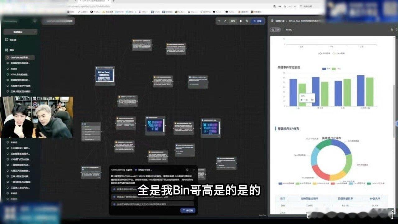Click the sidebar collapse icon beside the OmniLearning logo
The image size is (398, 224).
click(35, 21)
